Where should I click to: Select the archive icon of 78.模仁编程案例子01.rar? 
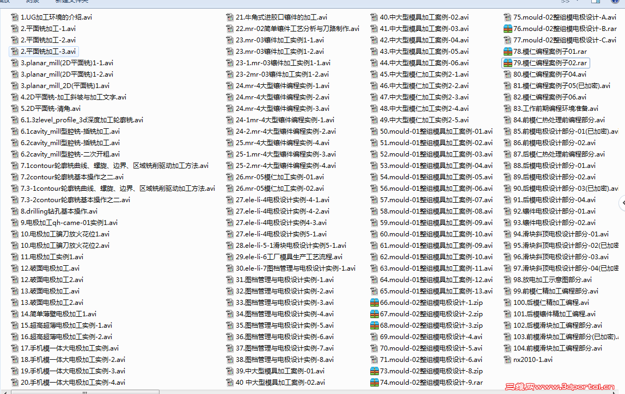[x=508, y=51]
